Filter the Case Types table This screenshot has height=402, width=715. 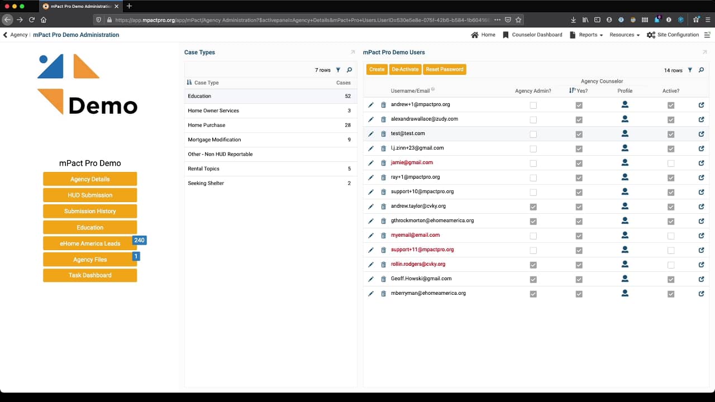[x=338, y=70]
